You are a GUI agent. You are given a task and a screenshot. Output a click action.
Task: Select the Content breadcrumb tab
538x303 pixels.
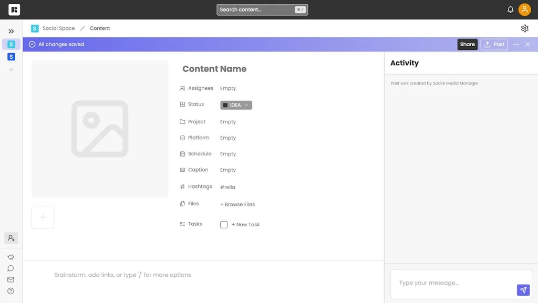(100, 28)
